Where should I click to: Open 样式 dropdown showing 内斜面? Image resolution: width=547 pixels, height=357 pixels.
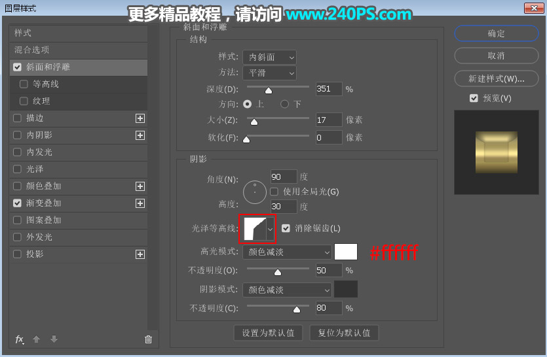coord(270,57)
